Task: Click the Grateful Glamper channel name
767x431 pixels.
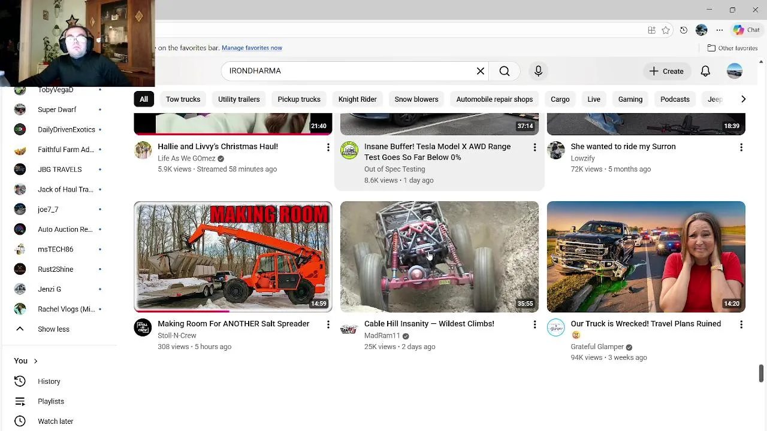Action: point(597,347)
